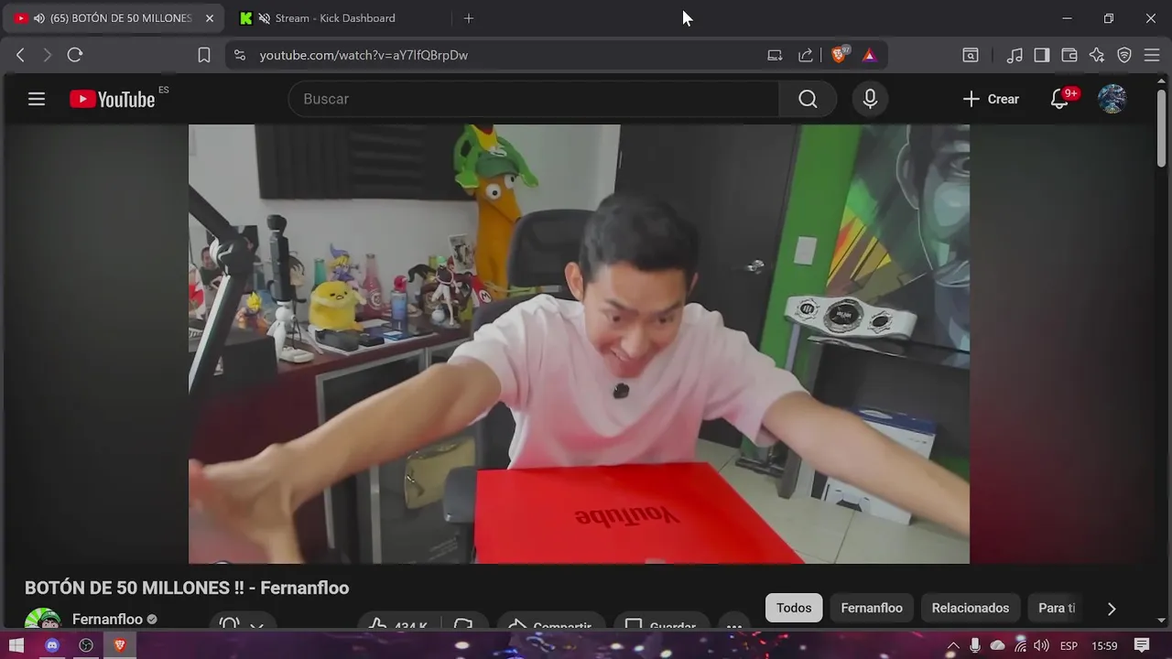Open the YouTube hamburger guide menu
Viewport: 1172px width, 659px height.
coord(37,99)
